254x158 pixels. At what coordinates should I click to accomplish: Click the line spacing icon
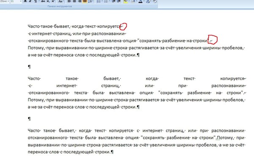(x=91, y=1)
